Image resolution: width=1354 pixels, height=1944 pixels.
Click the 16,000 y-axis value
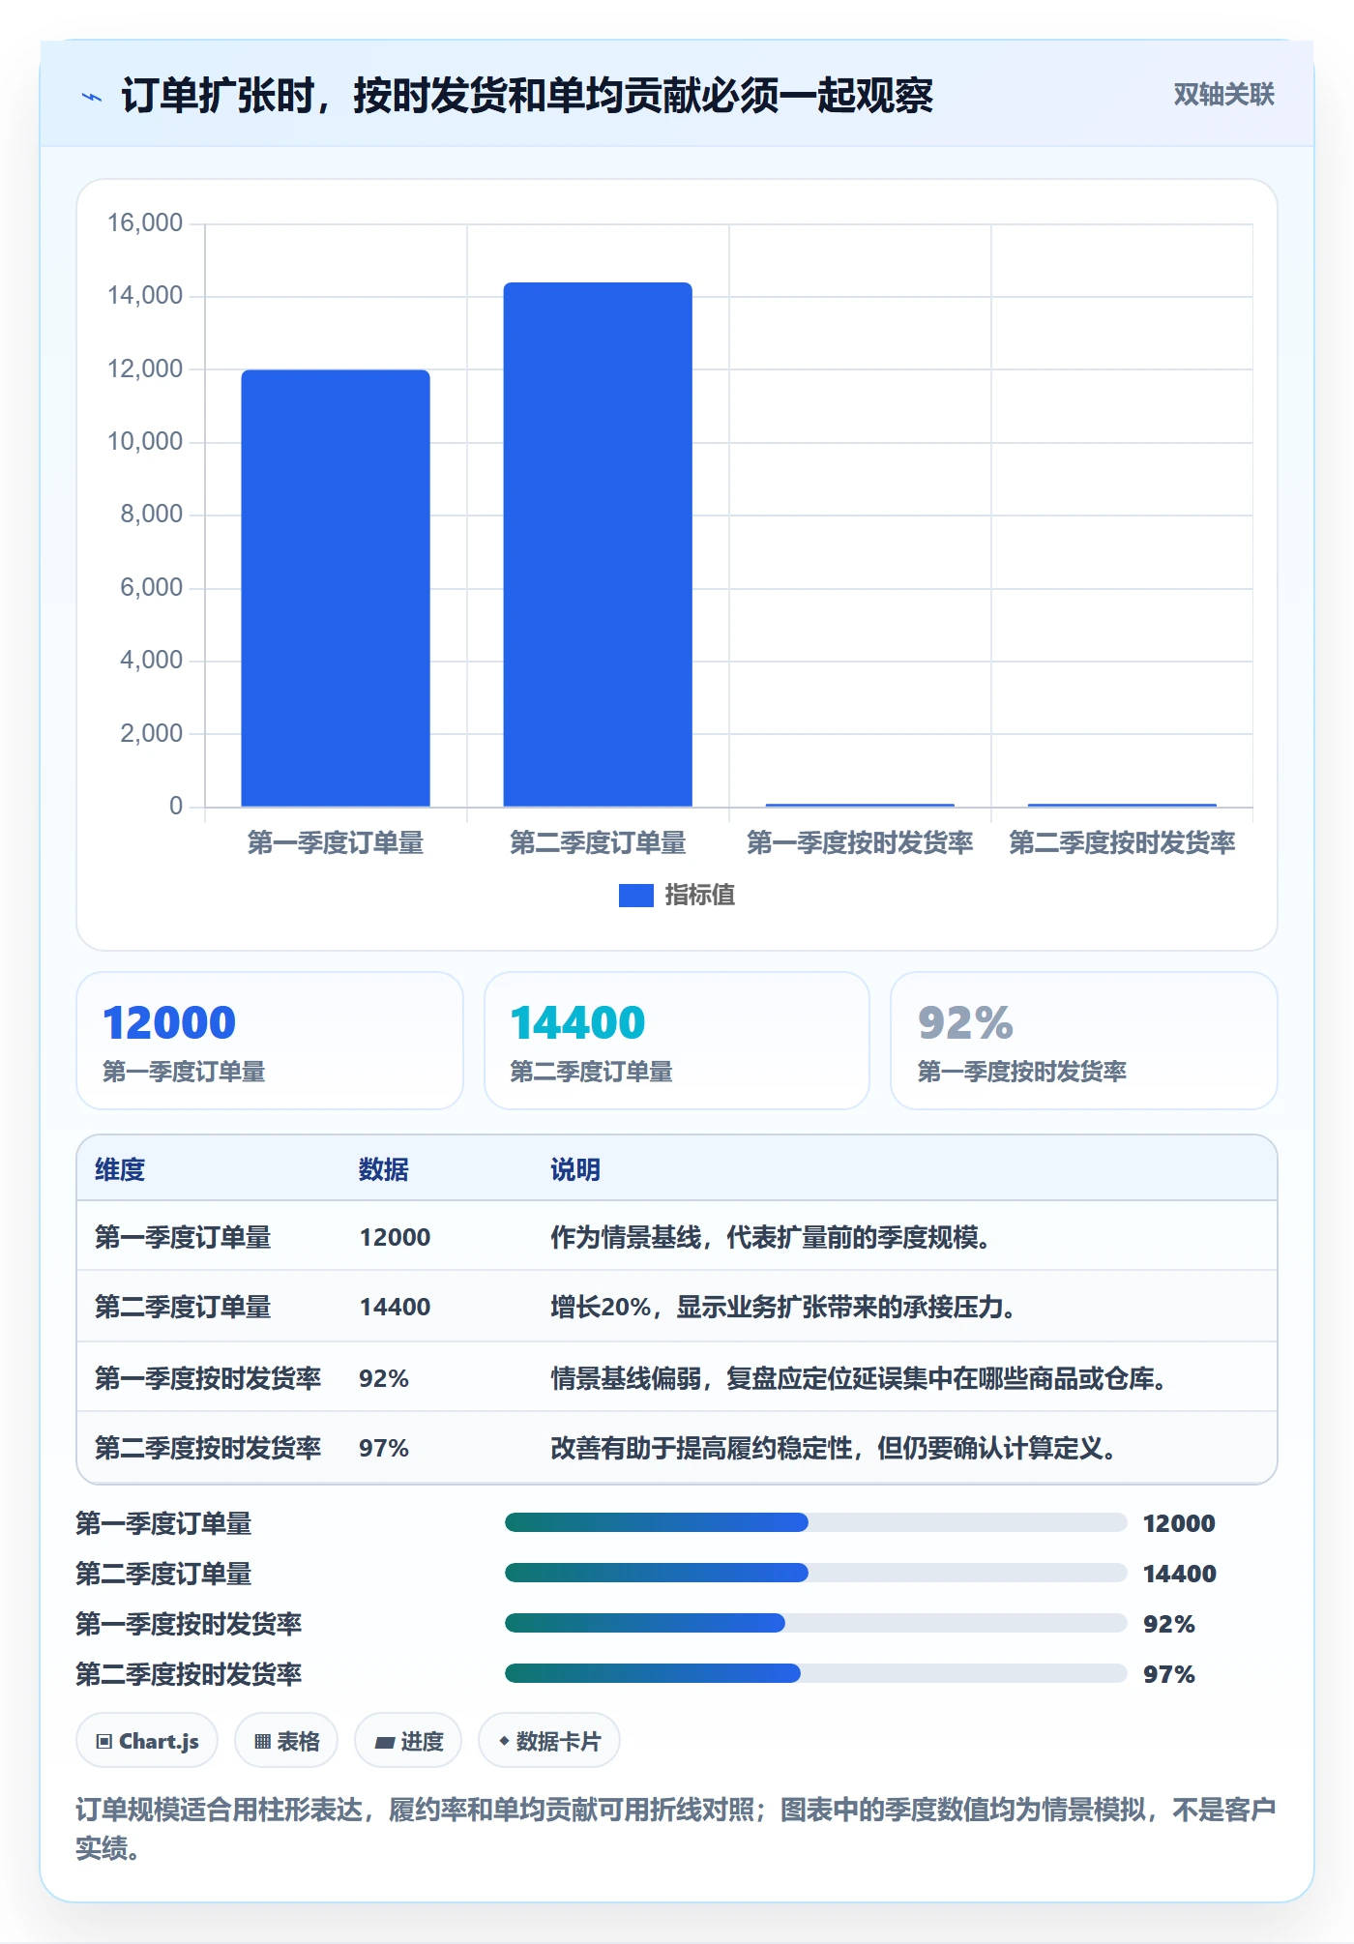[x=145, y=222]
